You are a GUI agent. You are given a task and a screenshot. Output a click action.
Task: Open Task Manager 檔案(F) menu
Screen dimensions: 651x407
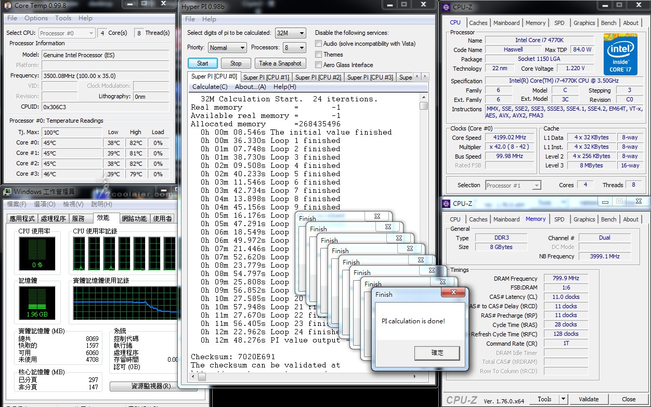coord(17,204)
